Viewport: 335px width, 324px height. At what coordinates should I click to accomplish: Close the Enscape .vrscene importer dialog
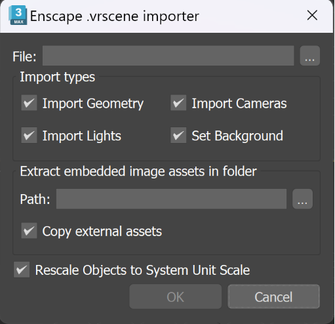click(312, 15)
